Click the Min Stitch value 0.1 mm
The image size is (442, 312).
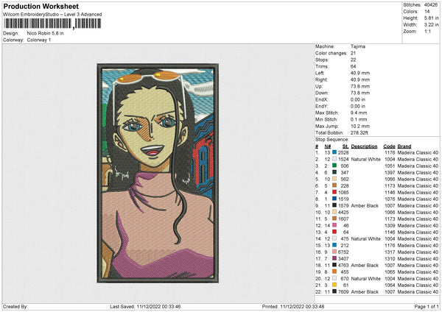(x=359, y=119)
